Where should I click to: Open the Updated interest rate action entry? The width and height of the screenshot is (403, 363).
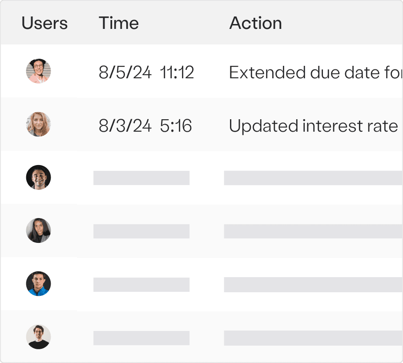[x=314, y=126]
